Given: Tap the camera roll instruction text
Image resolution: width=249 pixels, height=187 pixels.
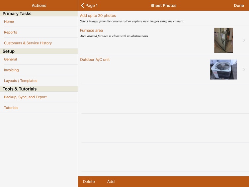Looking at the screenshot, I should point(132,21).
